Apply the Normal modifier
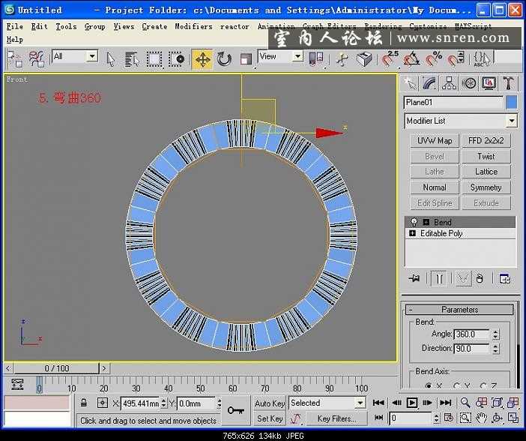526x441 pixels. click(x=435, y=187)
